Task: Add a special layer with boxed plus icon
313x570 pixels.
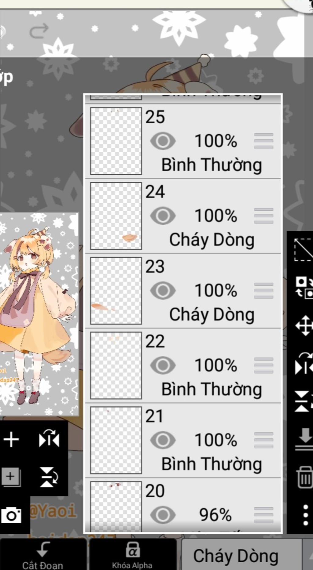Action: pos(11,477)
